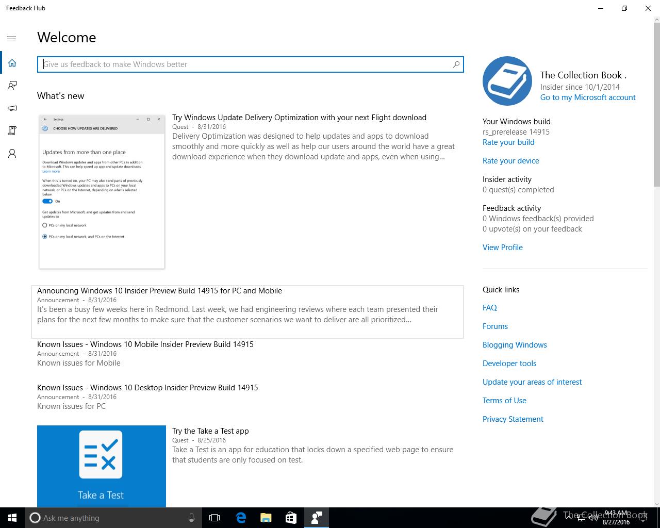The image size is (660, 528).
Task: Open the Windows Start menu
Action: click(x=12, y=518)
